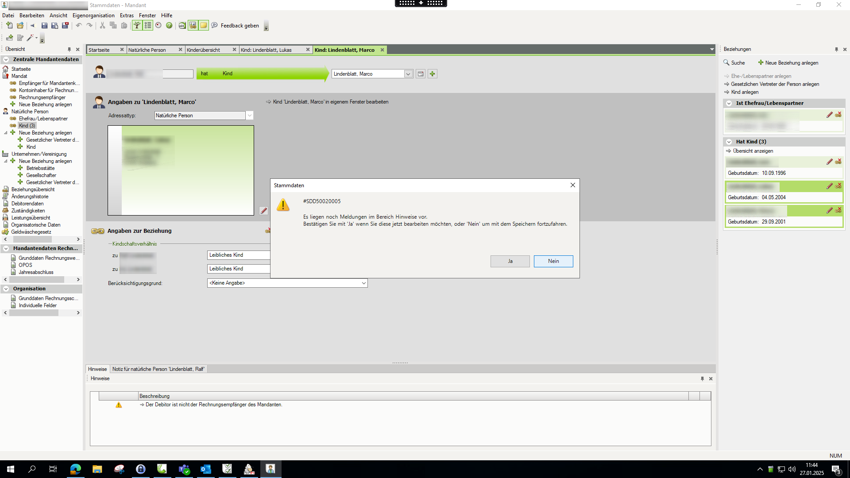The image size is (850, 478).
Task: Switch to the Kinderübersicht tab
Action: click(204, 50)
